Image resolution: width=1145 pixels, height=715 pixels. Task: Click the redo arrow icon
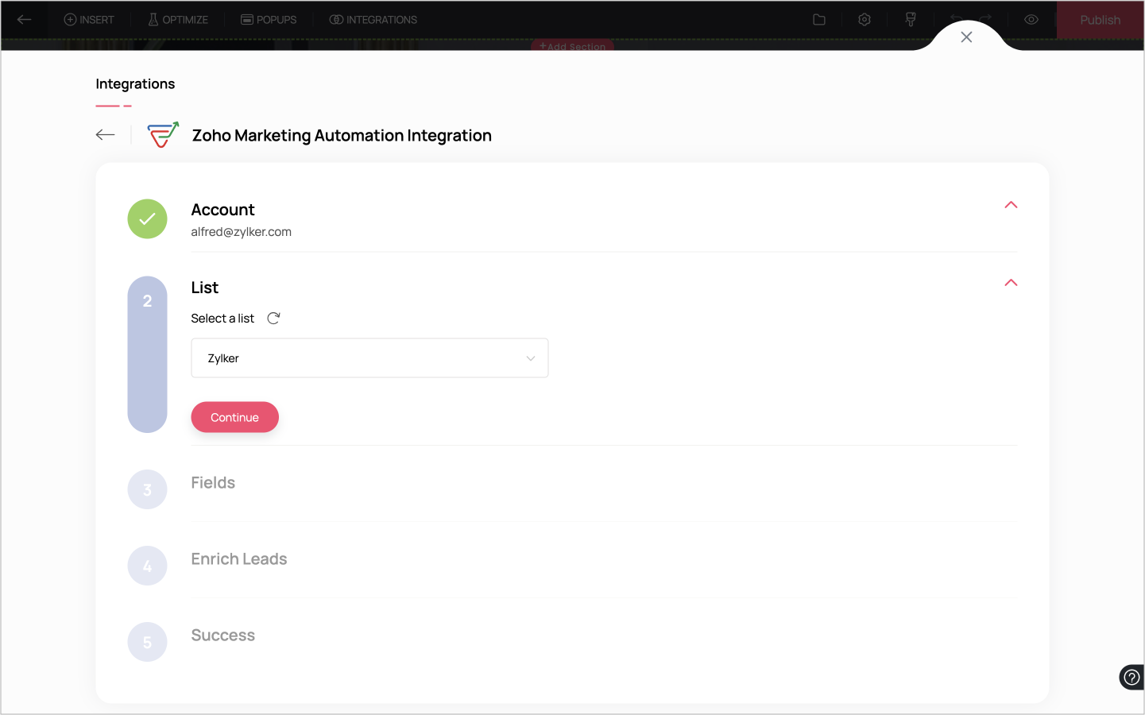click(x=985, y=19)
